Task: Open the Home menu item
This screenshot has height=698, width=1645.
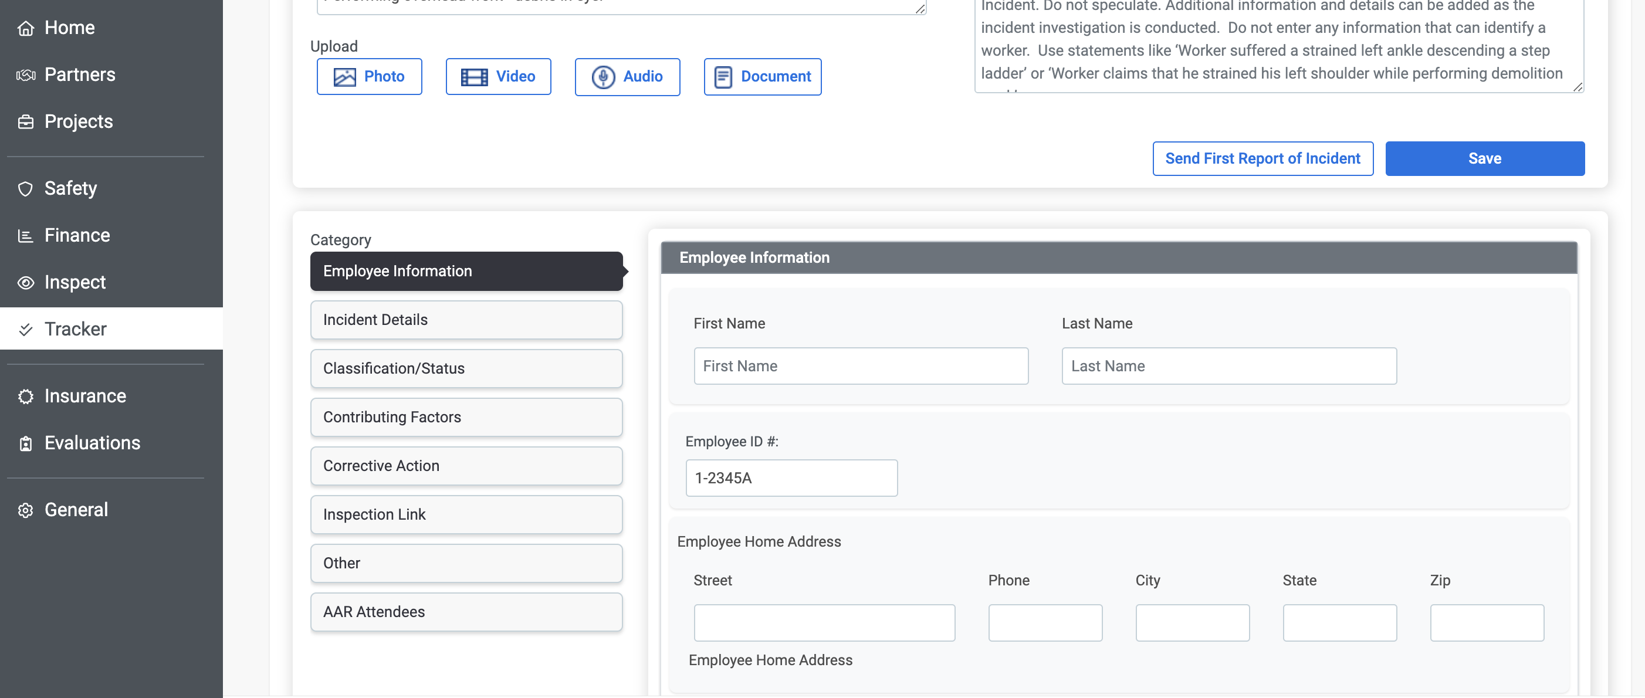Action: [x=111, y=28]
